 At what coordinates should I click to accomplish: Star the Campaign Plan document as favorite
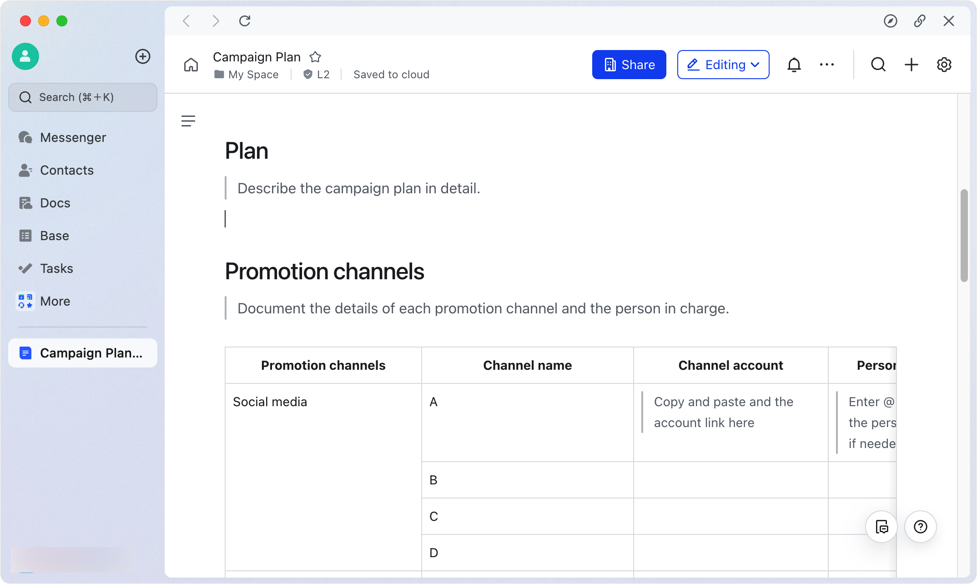coord(315,57)
